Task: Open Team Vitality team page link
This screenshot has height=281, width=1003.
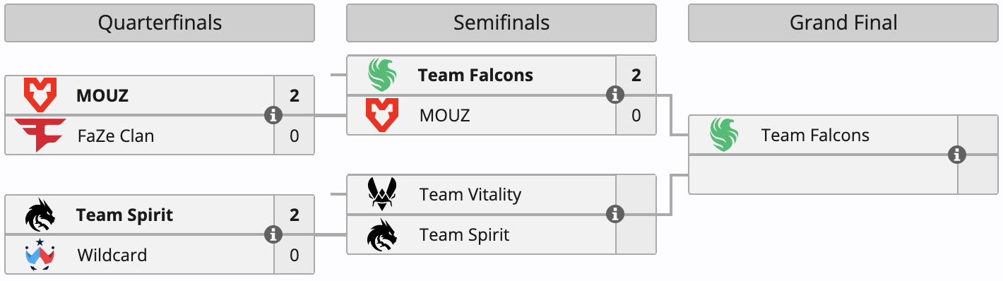Action: tap(470, 194)
